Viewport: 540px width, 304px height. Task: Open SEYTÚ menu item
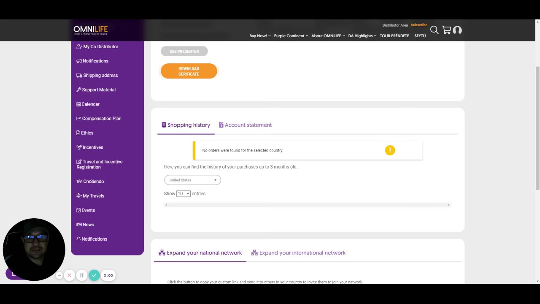click(x=420, y=36)
